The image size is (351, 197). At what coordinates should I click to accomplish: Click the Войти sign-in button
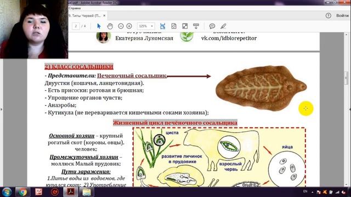tap(342, 15)
